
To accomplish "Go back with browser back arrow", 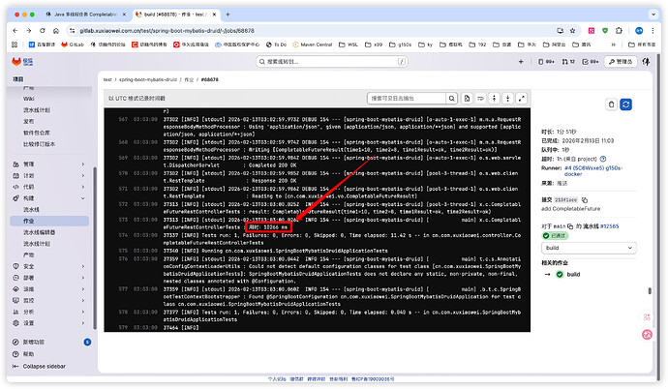I will pyautogui.click(x=15, y=31).
